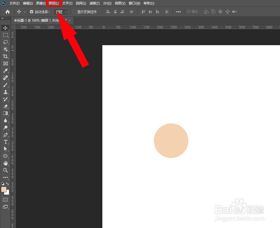Image resolution: width=280 pixels, height=228 pixels.
Task: Reset default foreground and background colors
Action: tap(3, 184)
